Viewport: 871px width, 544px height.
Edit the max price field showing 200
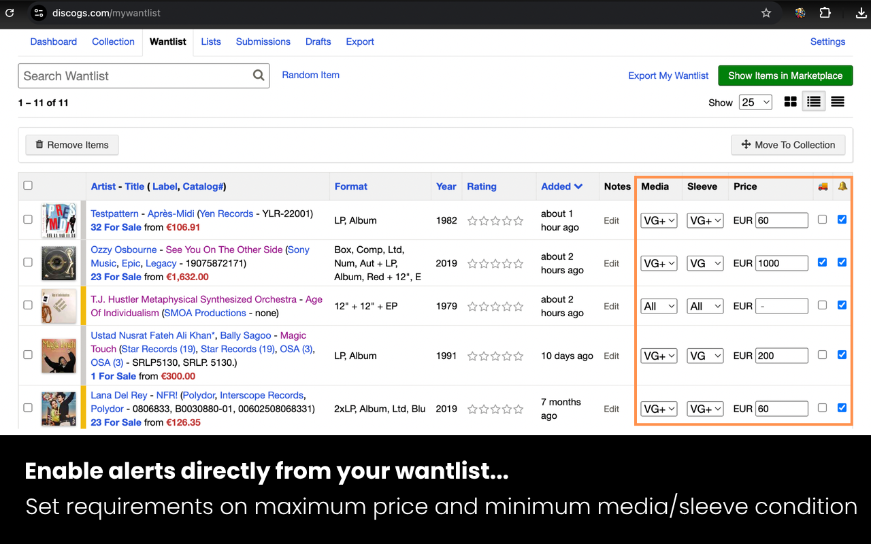(782, 356)
